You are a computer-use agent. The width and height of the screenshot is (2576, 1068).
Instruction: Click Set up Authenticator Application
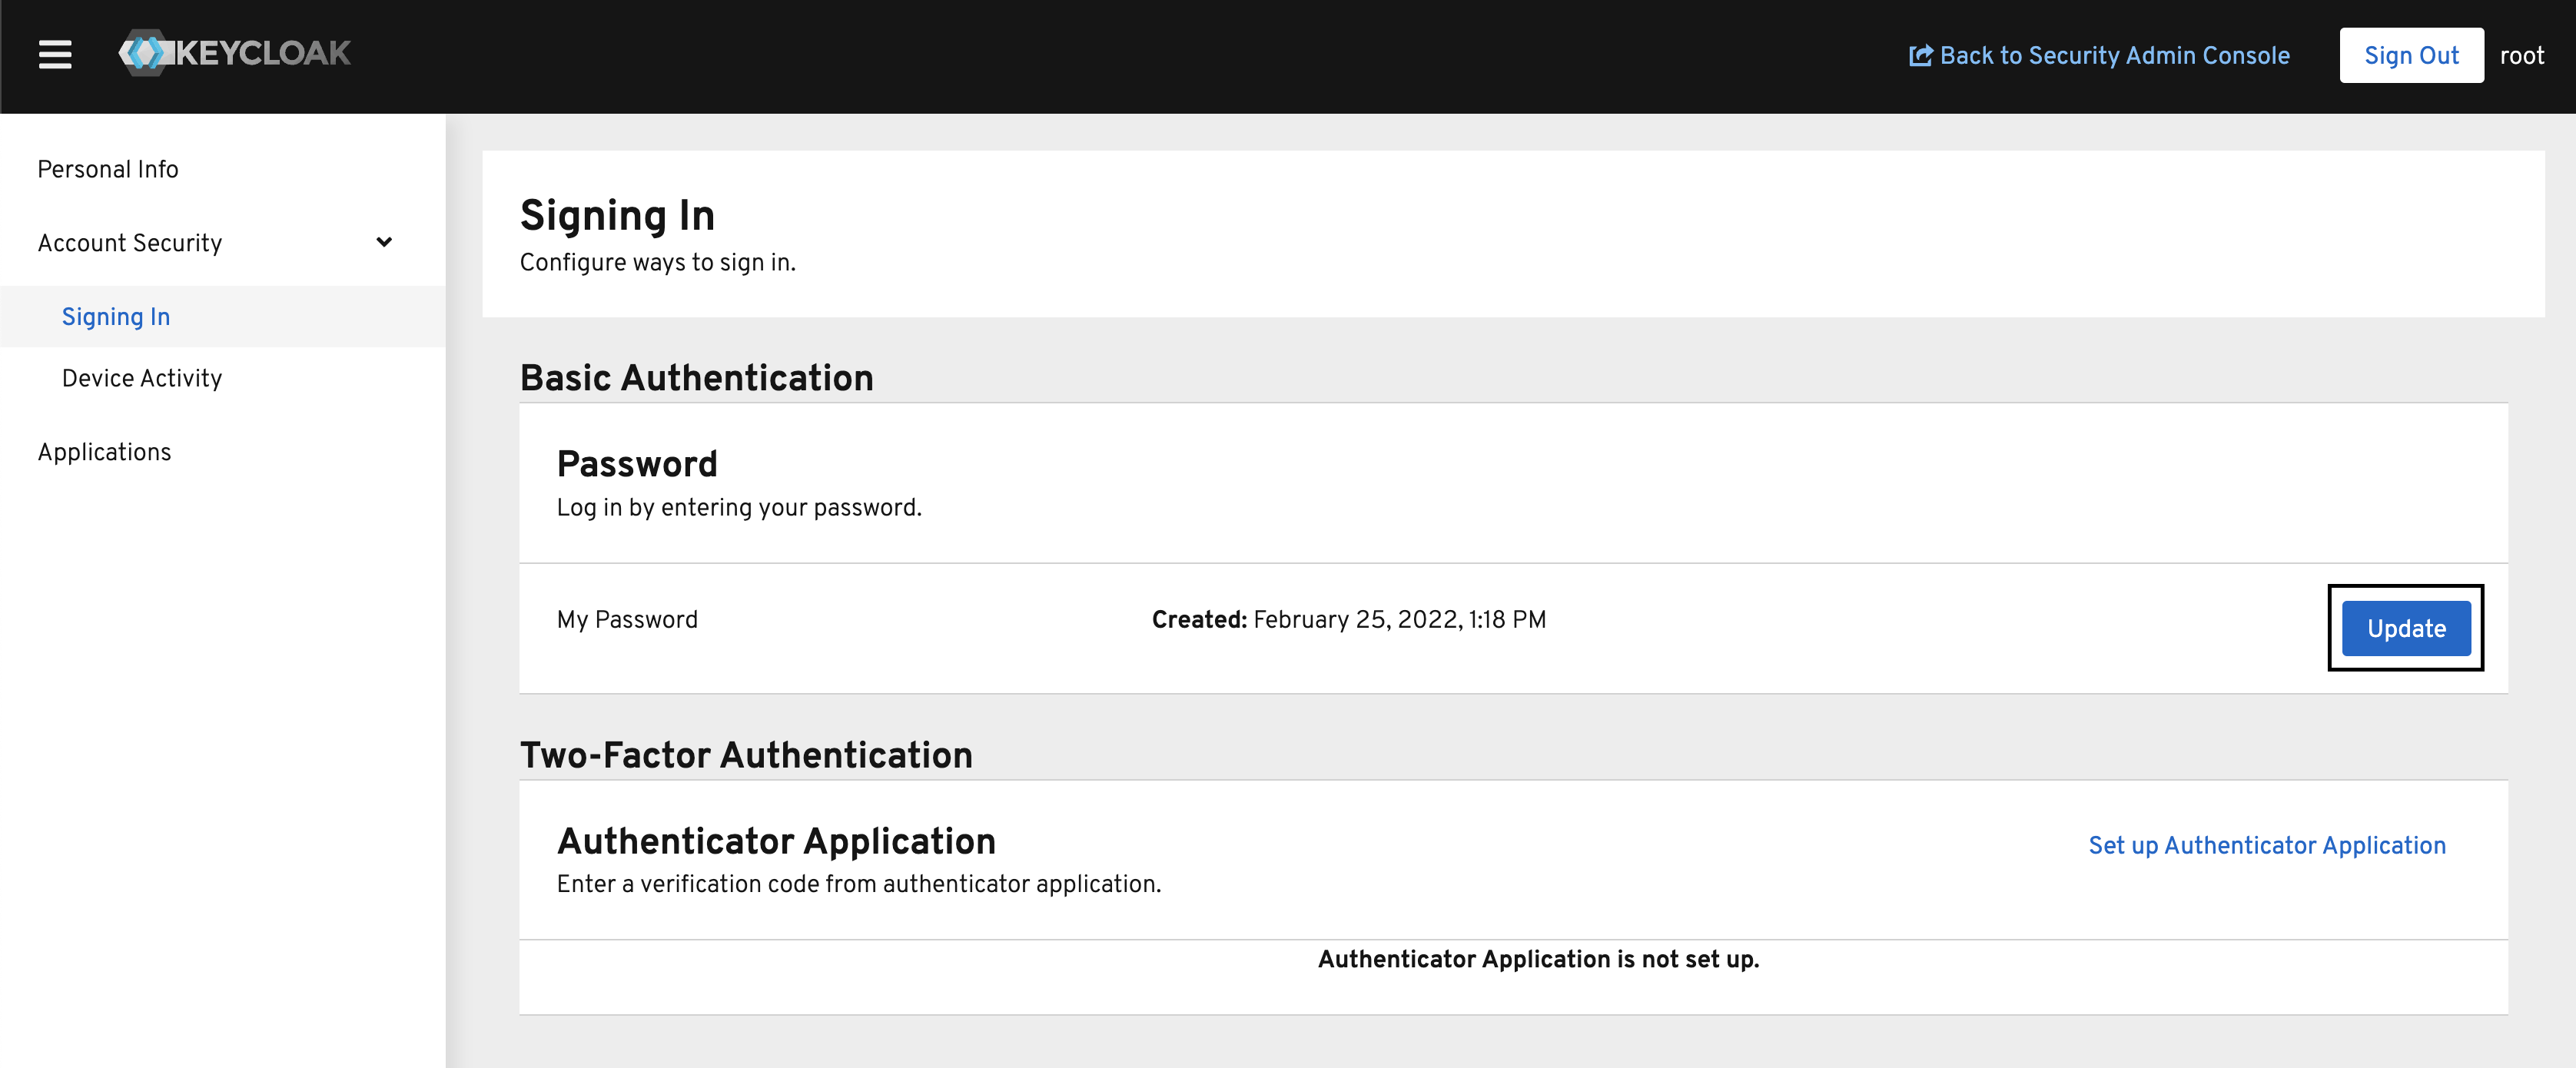(2267, 845)
